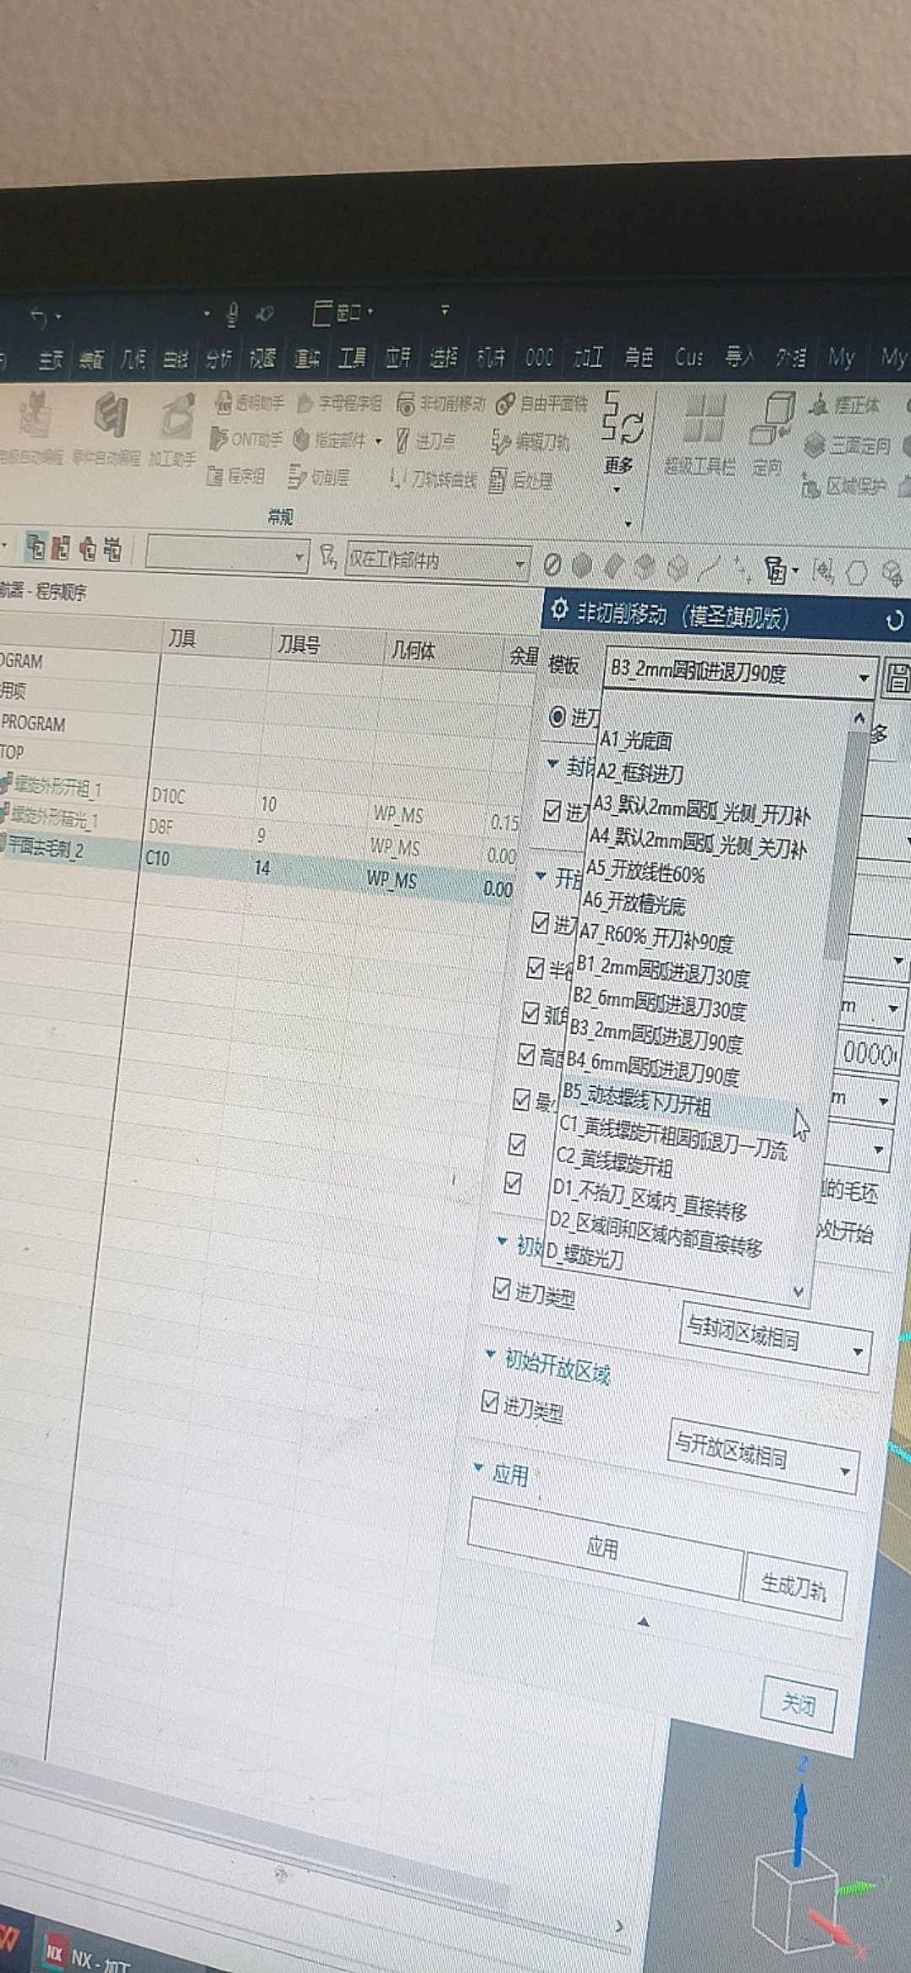This screenshot has height=1973, width=911.
Task: Toggle the 进刀 checkbox under 开放区域 section
Action: pyautogui.click(x=541, y=923)
